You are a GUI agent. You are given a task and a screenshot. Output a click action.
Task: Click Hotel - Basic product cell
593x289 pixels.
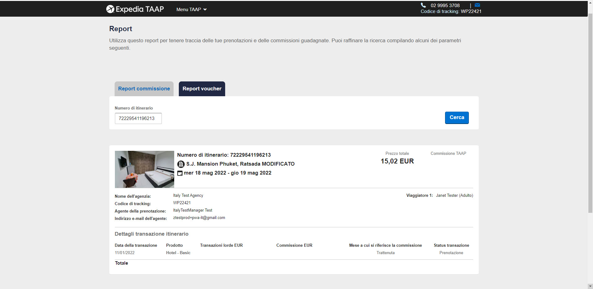click(x=178, y=253)
